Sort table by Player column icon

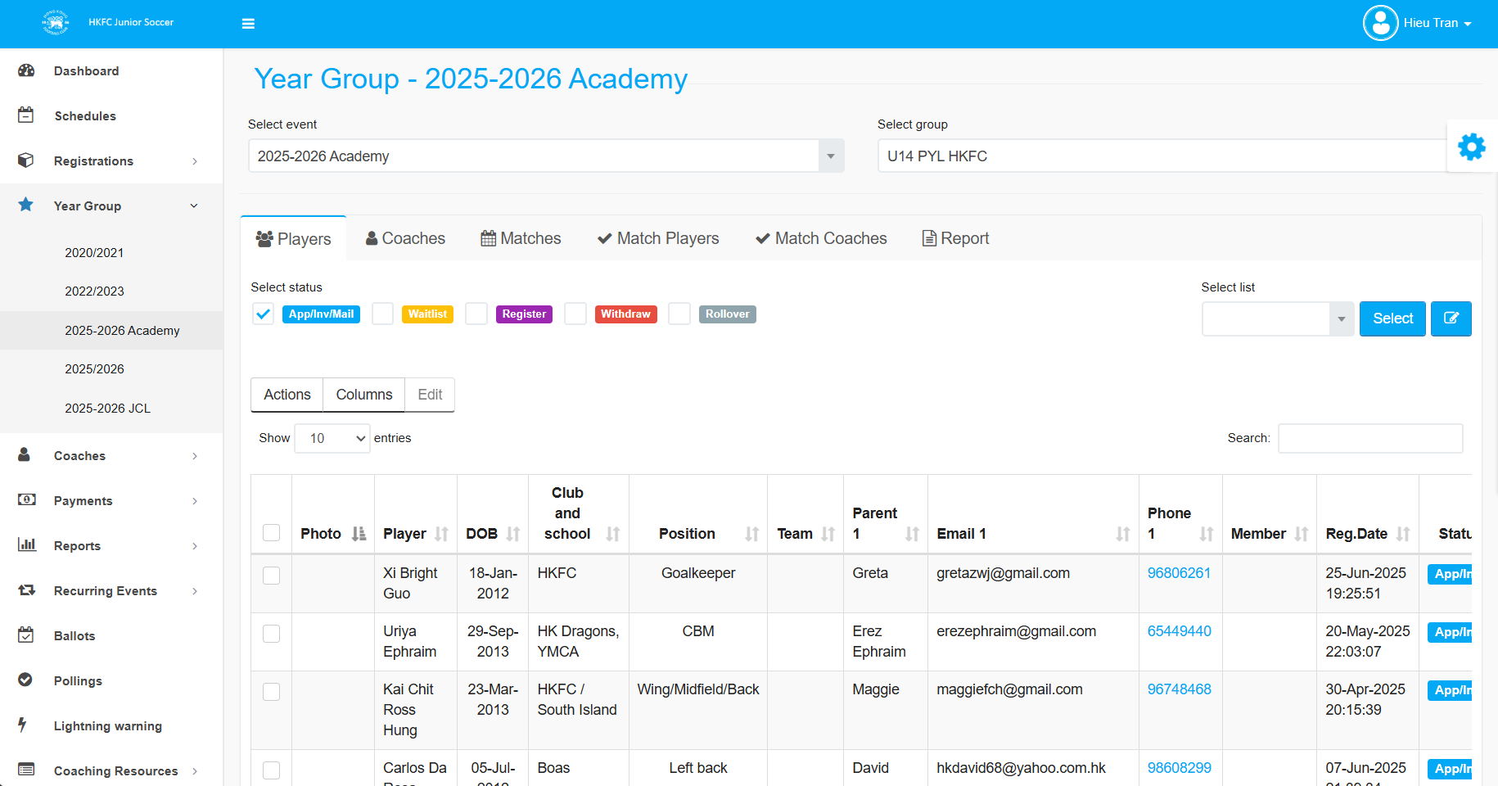coord(441,534)
